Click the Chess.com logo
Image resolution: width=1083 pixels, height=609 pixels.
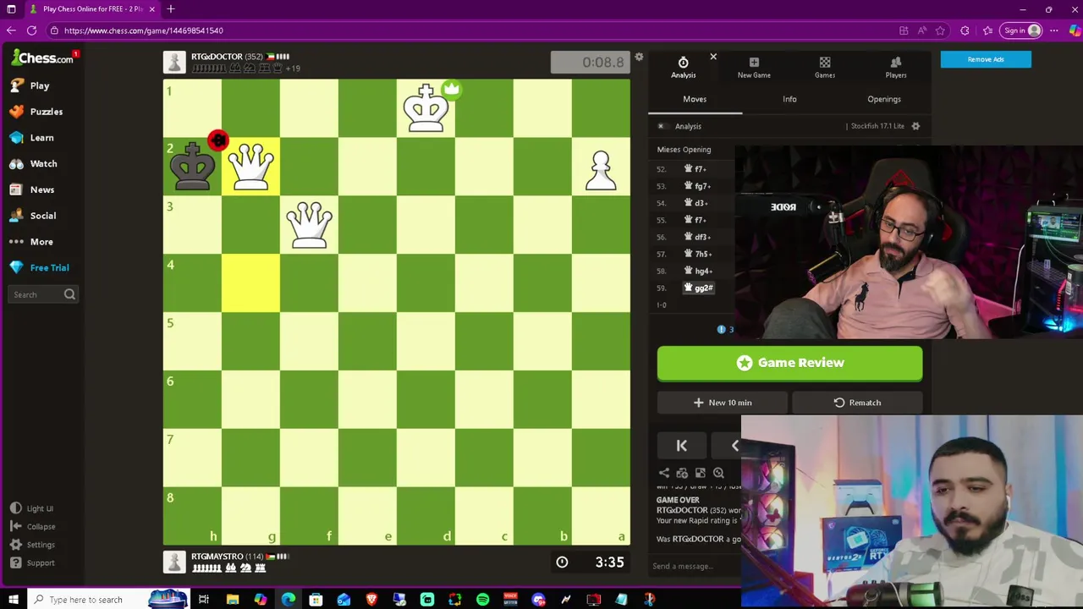click(41, 58)
